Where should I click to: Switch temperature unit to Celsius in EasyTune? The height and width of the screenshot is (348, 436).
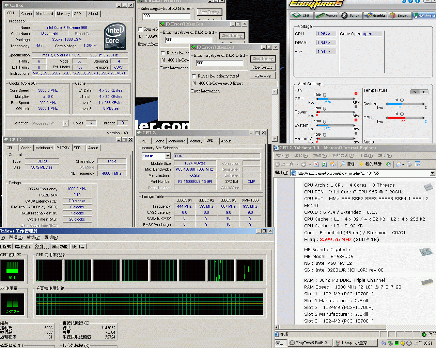click(415, 92)
